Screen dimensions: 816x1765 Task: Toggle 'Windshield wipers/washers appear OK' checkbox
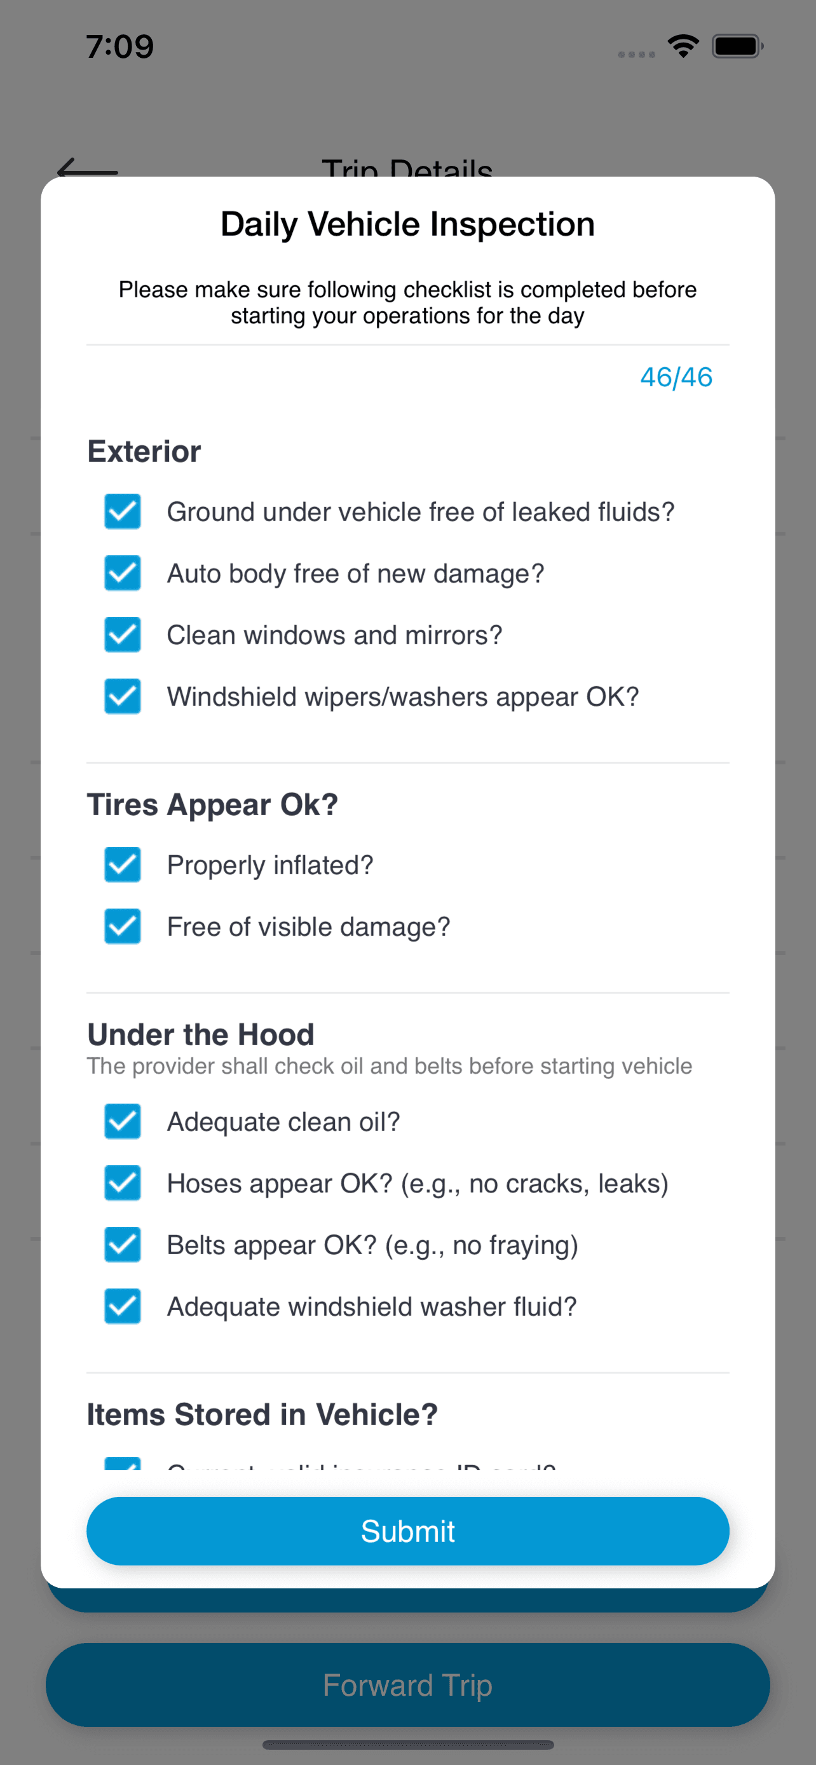tap(123, 697)
